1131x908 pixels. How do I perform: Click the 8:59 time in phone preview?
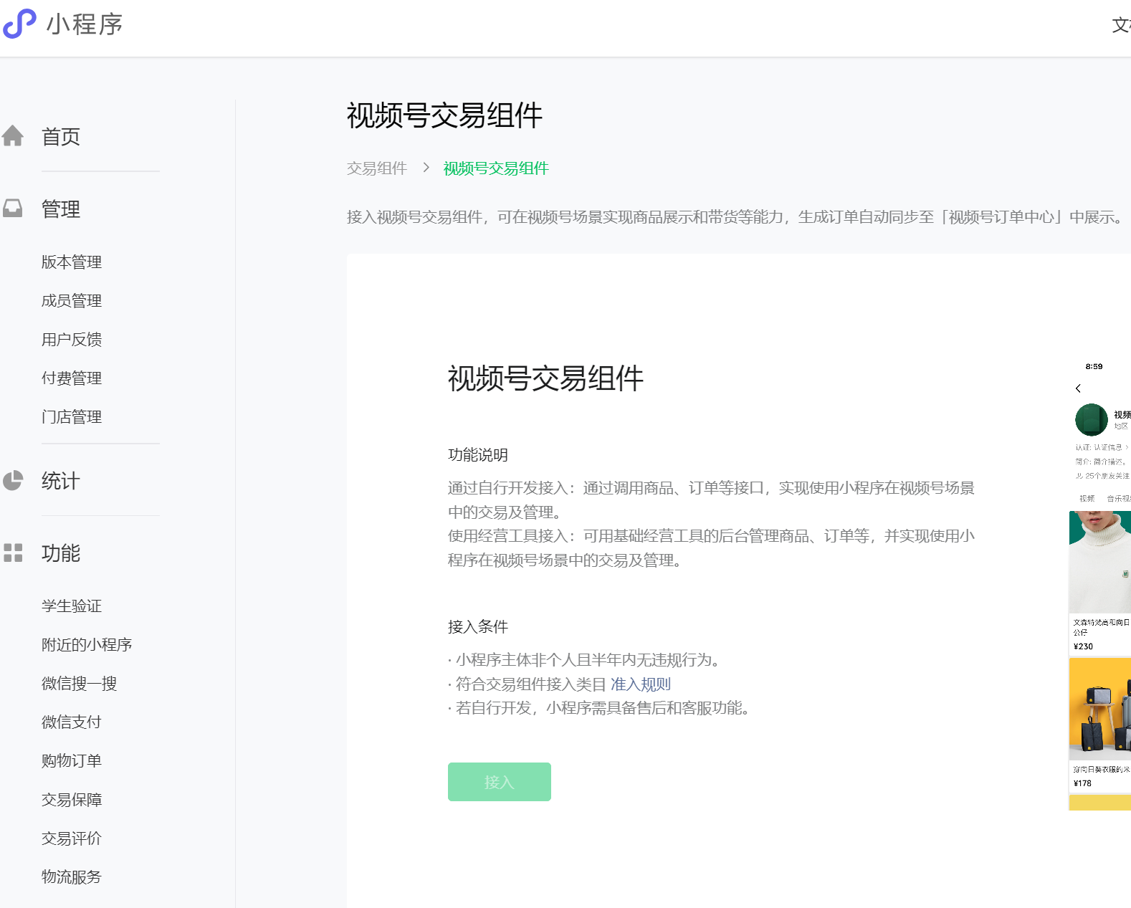(x=1094, y=366)
